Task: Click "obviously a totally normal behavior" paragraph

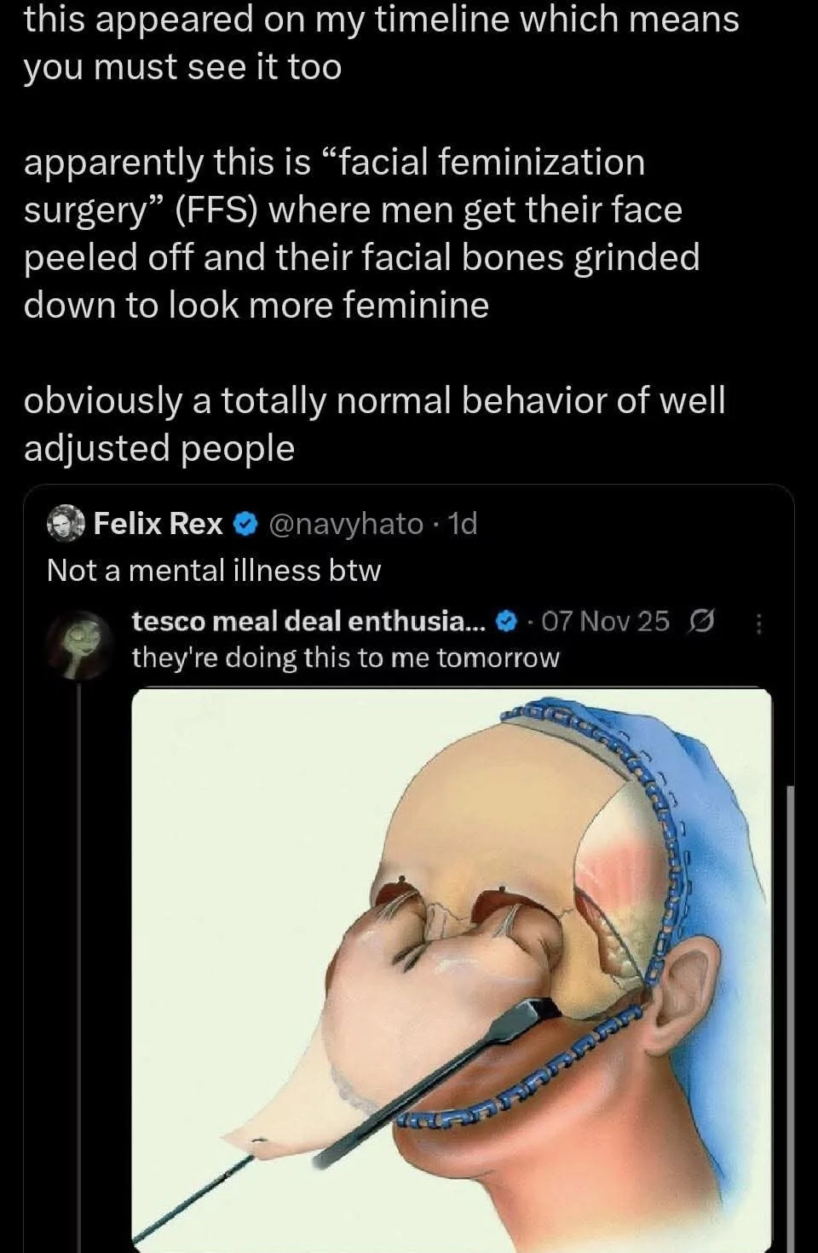Action: tap(374, 424)
